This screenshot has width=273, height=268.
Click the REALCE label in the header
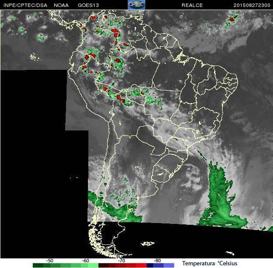pyautogui.click(x=192, y=5)
